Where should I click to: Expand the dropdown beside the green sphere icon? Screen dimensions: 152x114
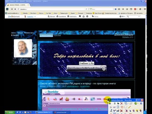click(x=138, y=104)
